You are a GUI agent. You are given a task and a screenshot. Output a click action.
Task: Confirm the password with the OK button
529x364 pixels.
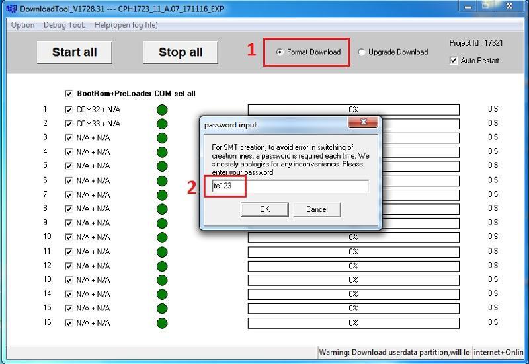(x=264, y=209)
